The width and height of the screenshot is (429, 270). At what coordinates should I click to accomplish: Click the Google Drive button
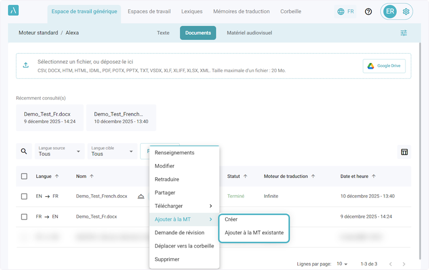tap(384, 66)
